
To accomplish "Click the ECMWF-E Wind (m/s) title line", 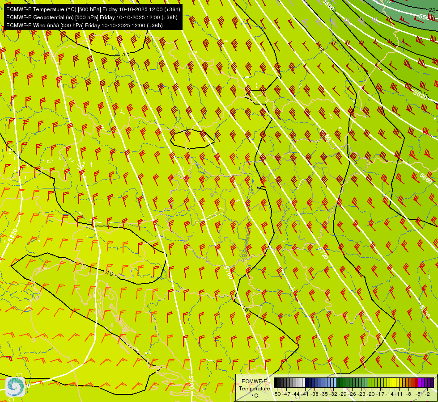I will point(85,25).
